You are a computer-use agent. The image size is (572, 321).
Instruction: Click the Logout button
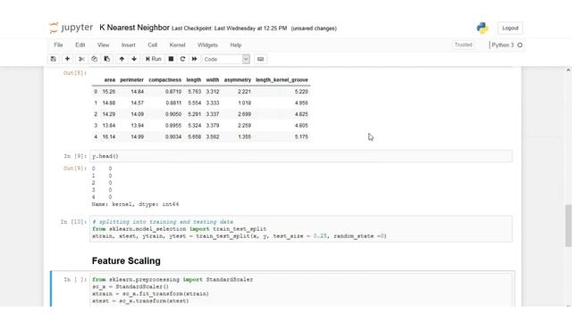point(510,28)
